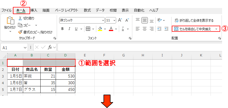Switch to the 挿入 tab
Image resolution: width=228 pixels, height=108 pixels.
point(34,10)
